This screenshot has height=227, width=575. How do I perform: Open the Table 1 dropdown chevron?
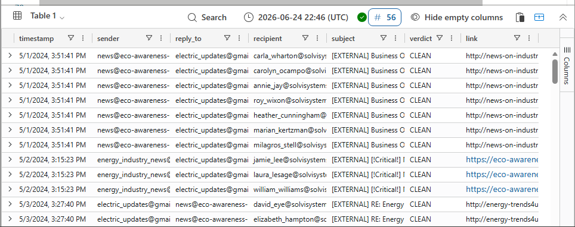(x=62, y=17)
